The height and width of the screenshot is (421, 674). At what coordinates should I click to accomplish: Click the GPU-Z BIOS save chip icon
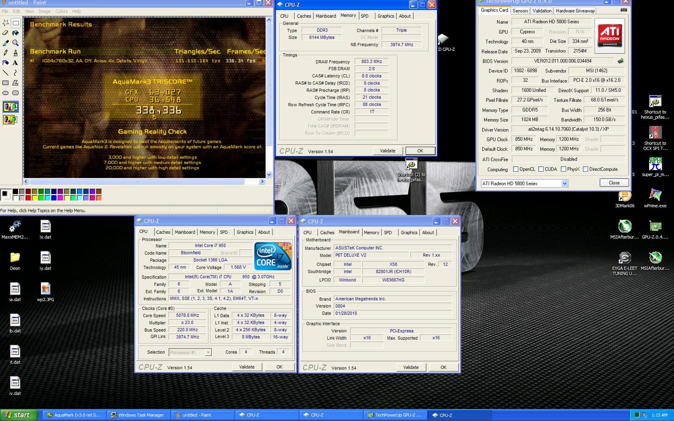(621, 61)
